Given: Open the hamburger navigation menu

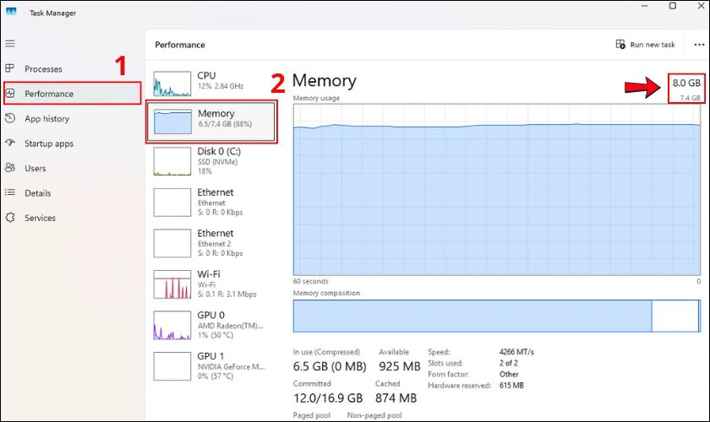Looking at the screenshot, I should pyautogui.click(x=10, y=43).
